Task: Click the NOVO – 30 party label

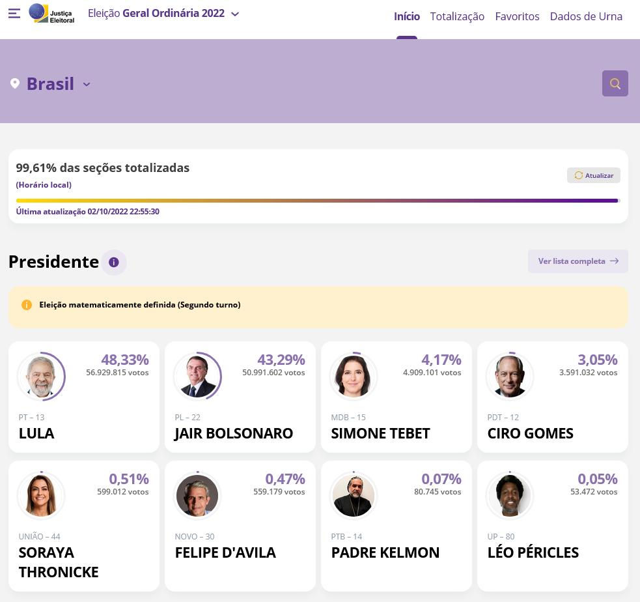Action: [194, 537]
